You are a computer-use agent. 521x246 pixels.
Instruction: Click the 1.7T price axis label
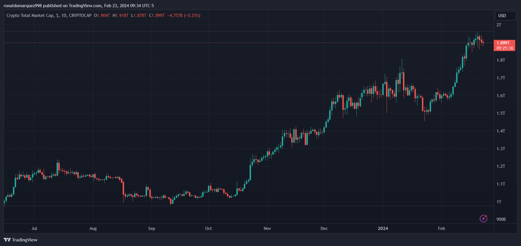pyautogui.click(x=501, y=78)
